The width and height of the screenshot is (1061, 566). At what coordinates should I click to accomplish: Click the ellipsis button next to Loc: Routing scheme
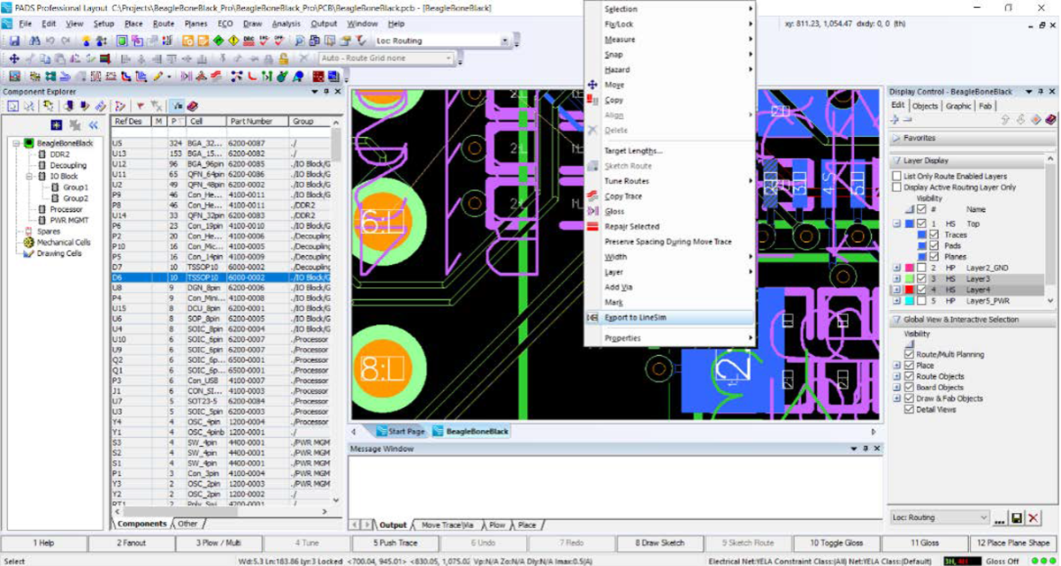pyautogui.click(x=999, y=518)
